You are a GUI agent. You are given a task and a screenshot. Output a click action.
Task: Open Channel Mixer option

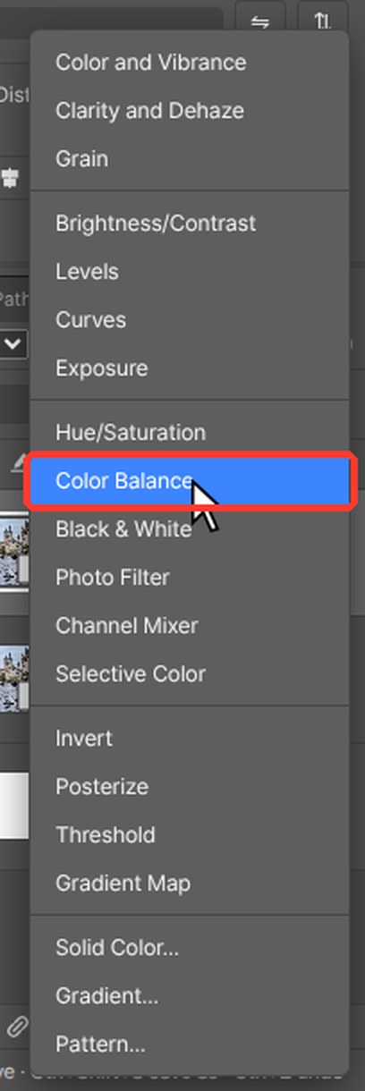(190, 626)
